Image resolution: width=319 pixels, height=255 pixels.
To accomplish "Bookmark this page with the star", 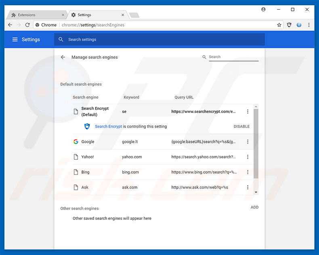I will point(279,25).
